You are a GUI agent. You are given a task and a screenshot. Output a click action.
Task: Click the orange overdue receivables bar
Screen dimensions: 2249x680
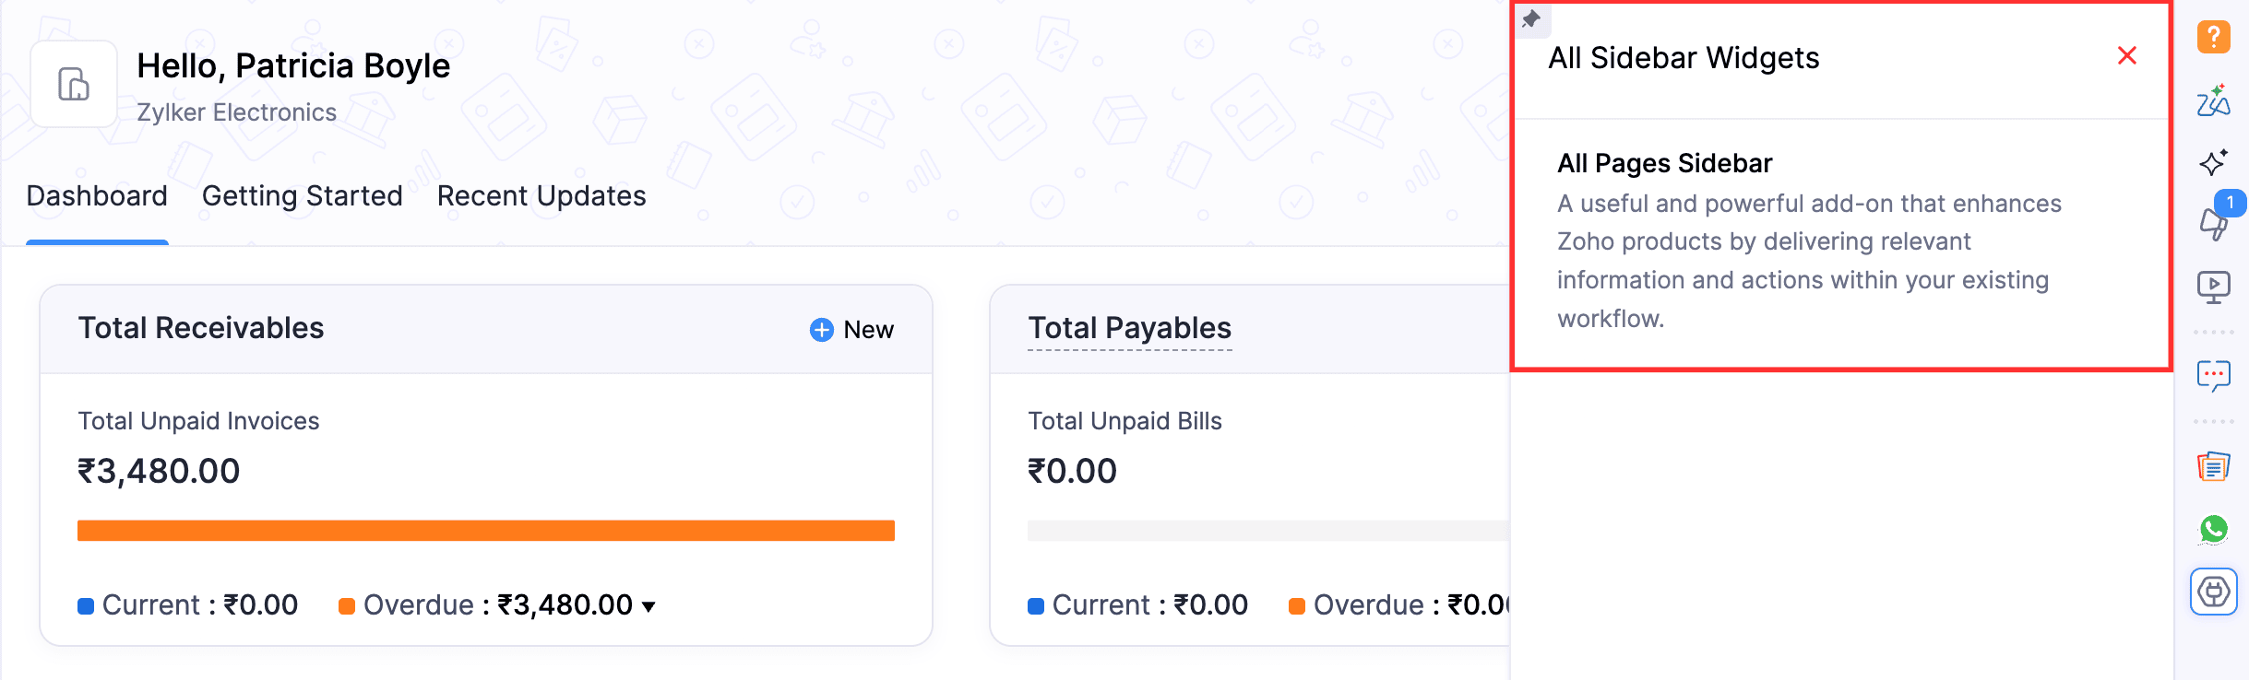485,531
